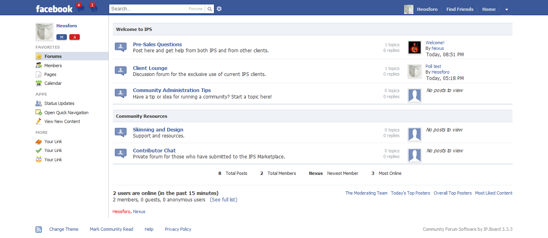Open messages icon with 4 notifications
Image resolution: width=548 pixels, height=238 pixels.
[x=81, y=8]
